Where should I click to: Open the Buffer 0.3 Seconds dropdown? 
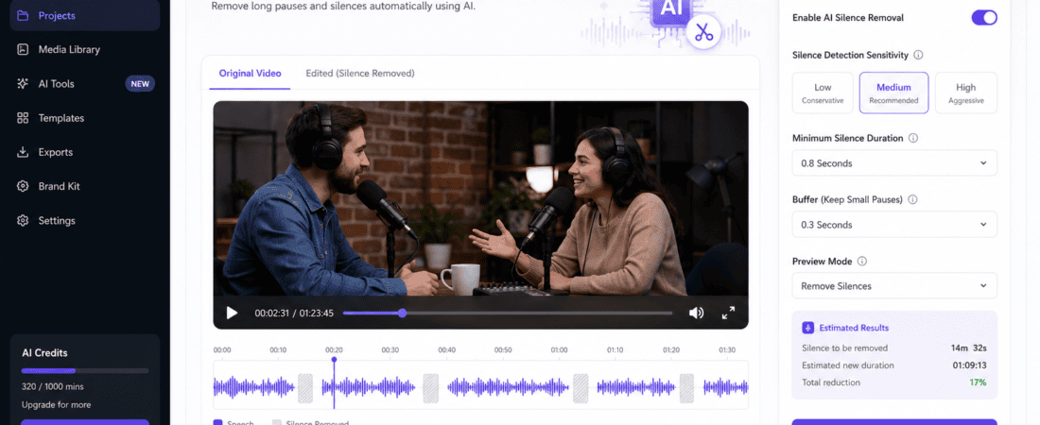(894, 225)
